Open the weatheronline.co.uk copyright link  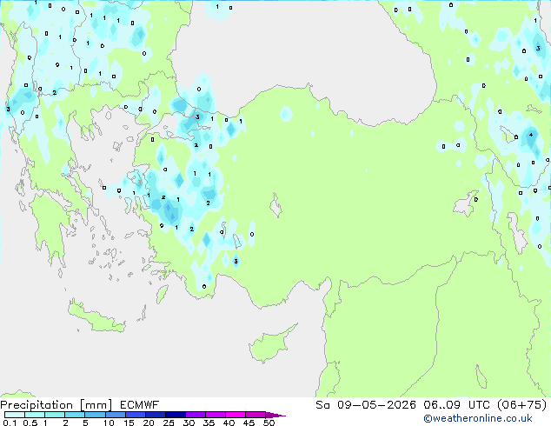point(478,418)
